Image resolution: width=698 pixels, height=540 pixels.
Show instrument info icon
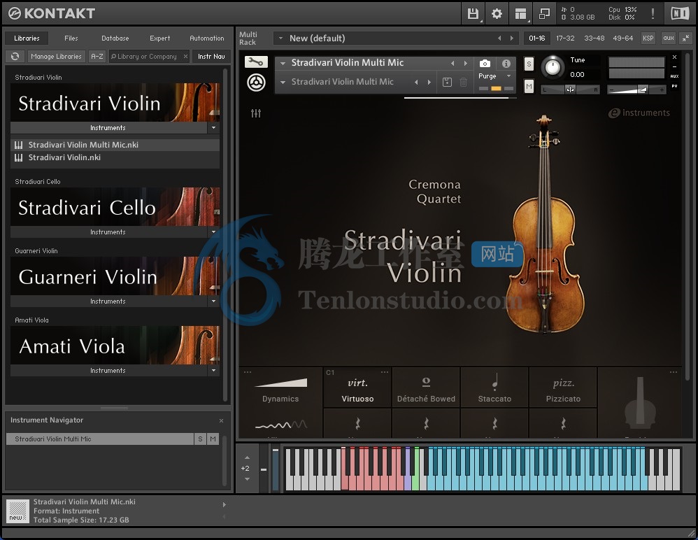pyautogui.click(x=506, y=64)
